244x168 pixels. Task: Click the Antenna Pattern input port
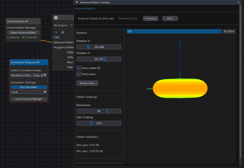52,42
